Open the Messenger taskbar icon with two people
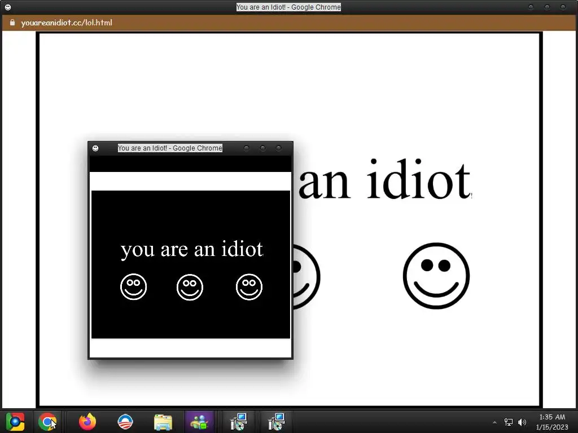 pyautogui.click(x=199, y=422)
